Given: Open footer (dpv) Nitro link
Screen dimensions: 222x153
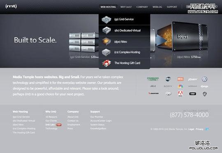Looking at the screenshot, I should (x=18, y=125).
